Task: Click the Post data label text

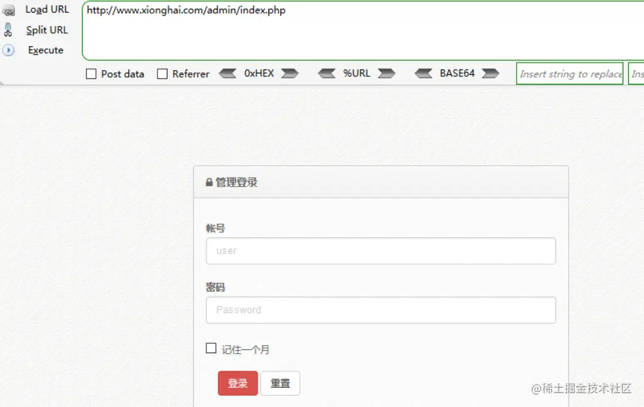Action: point(122,75)
